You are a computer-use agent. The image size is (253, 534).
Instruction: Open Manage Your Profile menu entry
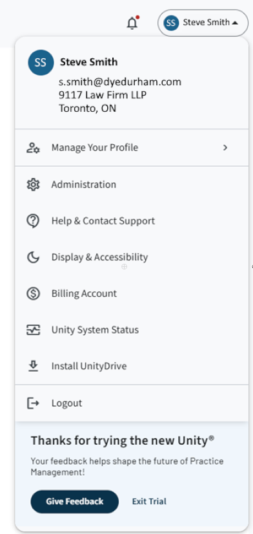132,148
